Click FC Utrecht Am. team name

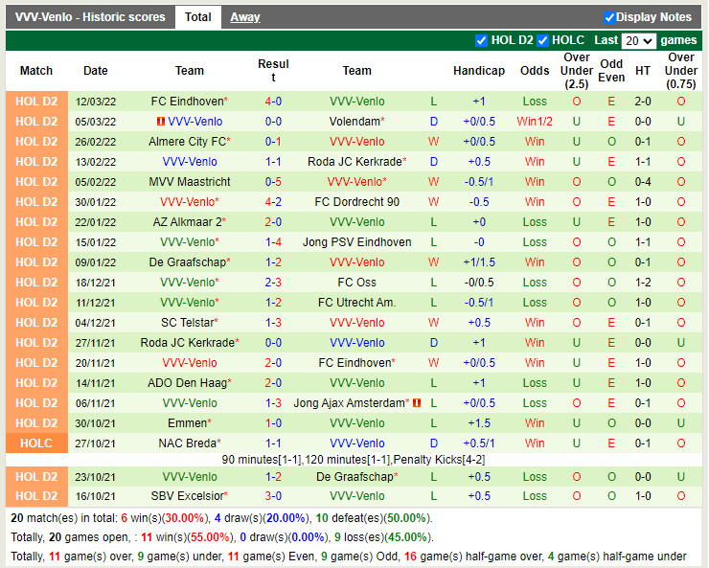(x=356, y=303)
